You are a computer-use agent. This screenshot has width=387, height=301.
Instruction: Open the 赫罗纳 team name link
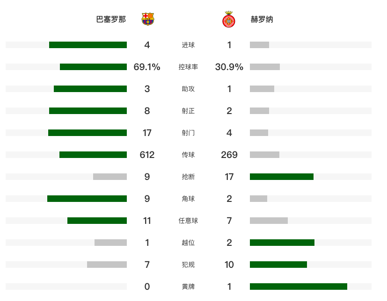pyautogui.click(x=262, y=19)
